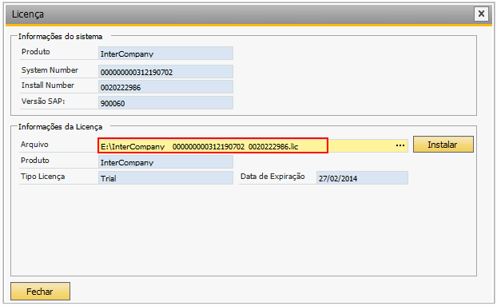Click the Instalar button
The image size is (497, 306).
(443, 145)
